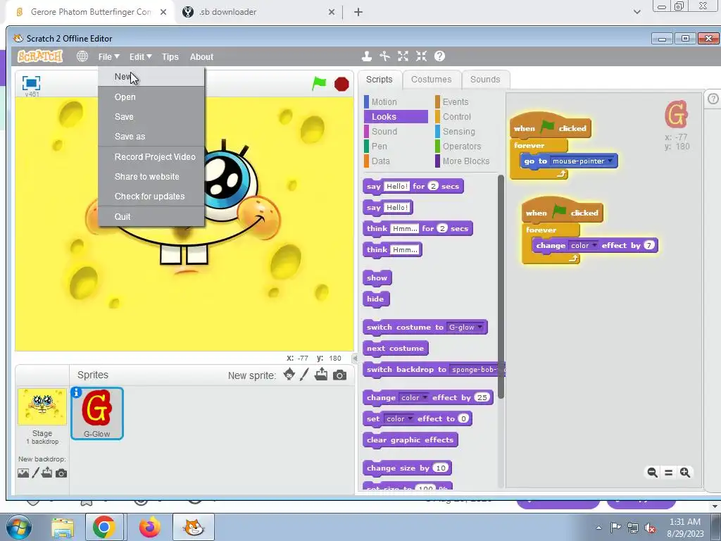
Task: Open About from the menu bar
Action: (201, 56)
